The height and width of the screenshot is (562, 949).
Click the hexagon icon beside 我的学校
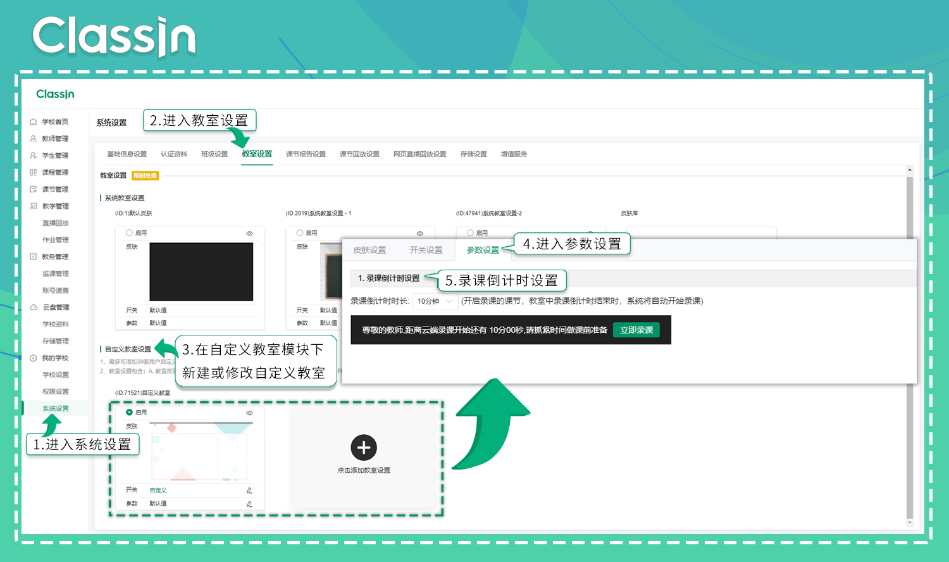point(34,358)
